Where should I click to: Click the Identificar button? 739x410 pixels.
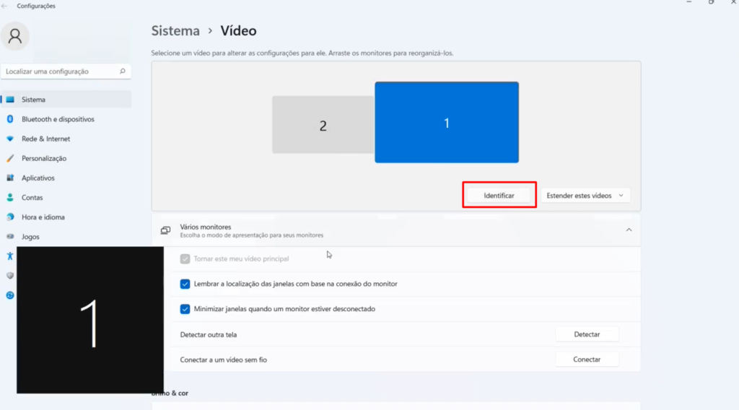pos(499,196)
